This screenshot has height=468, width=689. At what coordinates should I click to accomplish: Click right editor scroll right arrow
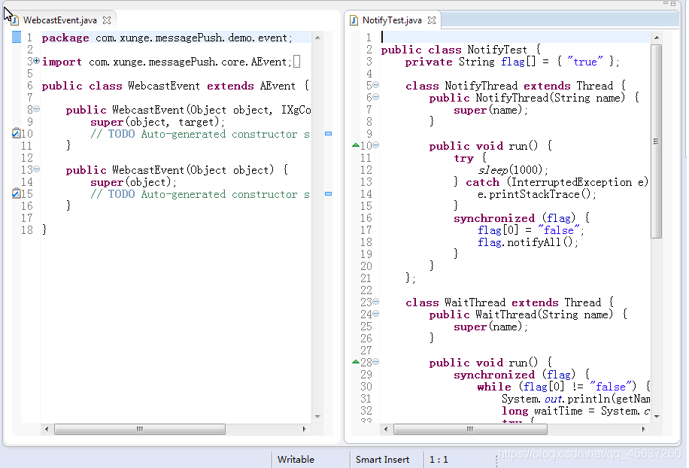643,429
